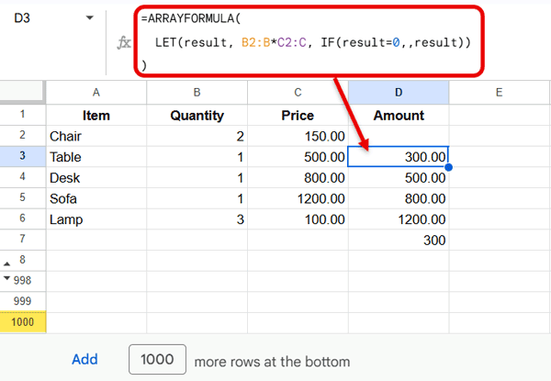Image resolution: width=551 pixels, height=381 pixels.
Task: Select Lamp quantity cell with 3
Action: click(x=197, y=219)
